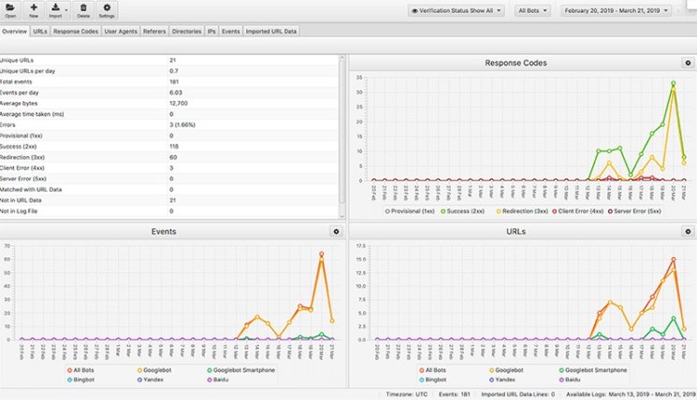This screenshot has height=400, width=697.
Task: Select the Errors row
Action: [x=169, y=125]
